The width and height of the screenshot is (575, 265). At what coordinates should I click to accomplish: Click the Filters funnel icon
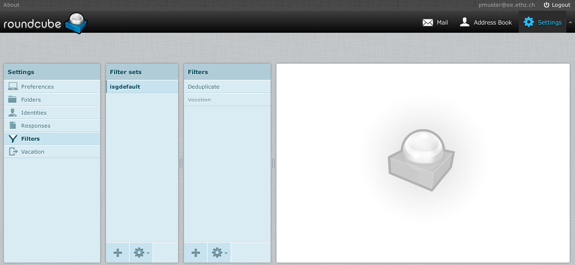[x=13, y=138]
